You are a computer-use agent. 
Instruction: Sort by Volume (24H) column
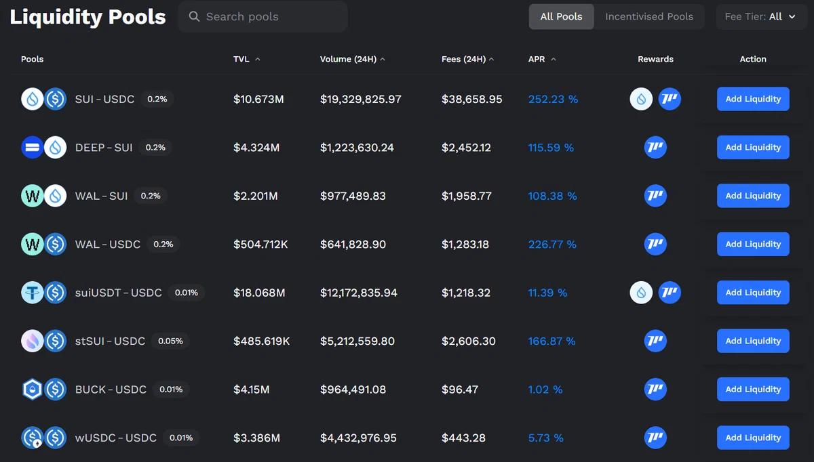point(353,59)
